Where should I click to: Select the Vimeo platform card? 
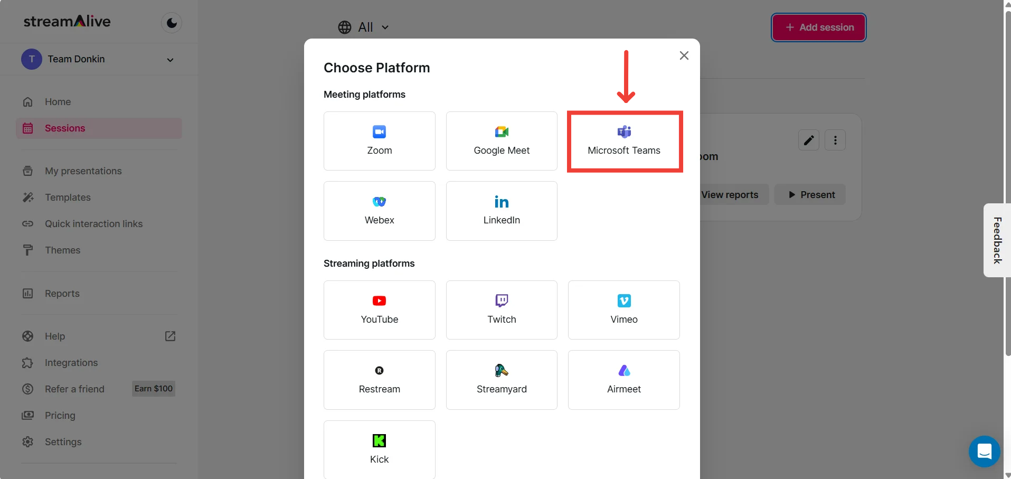[623, 310]
